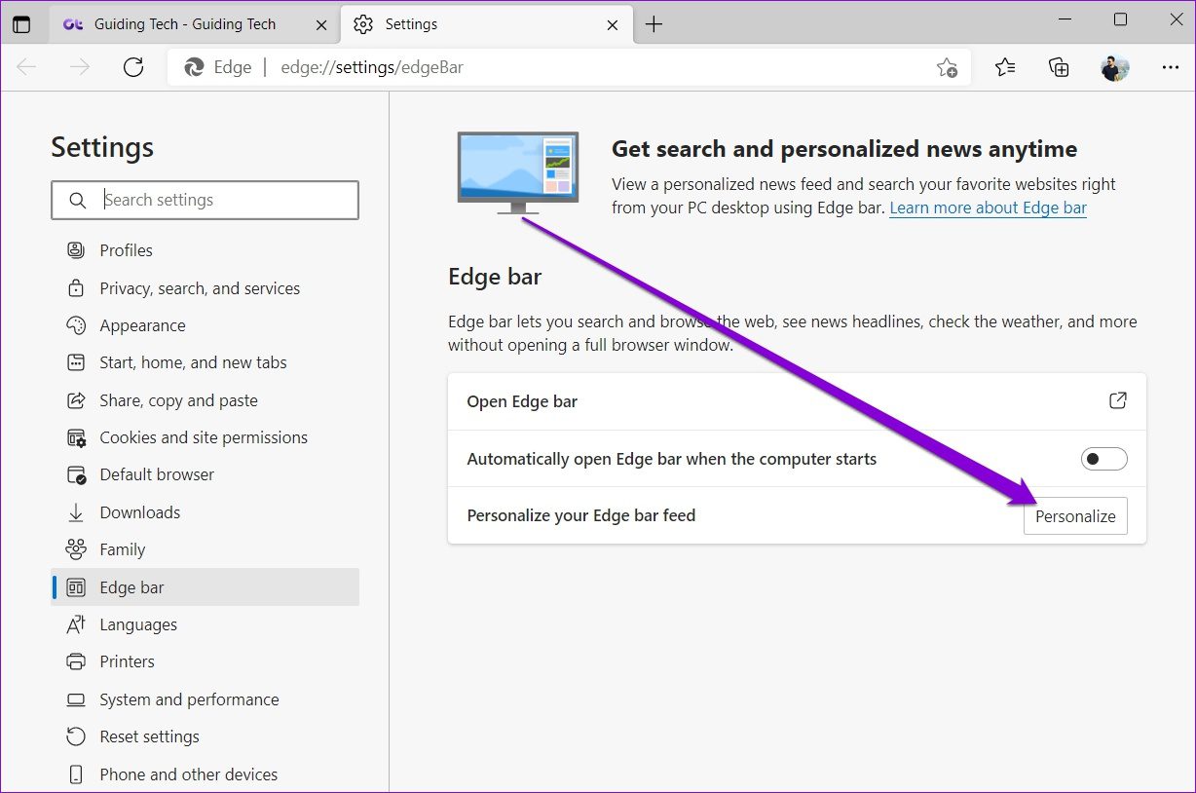Switch to the Guiding Tech tab
Viewport: 1196px width, 793px height.
click(195, 24)
